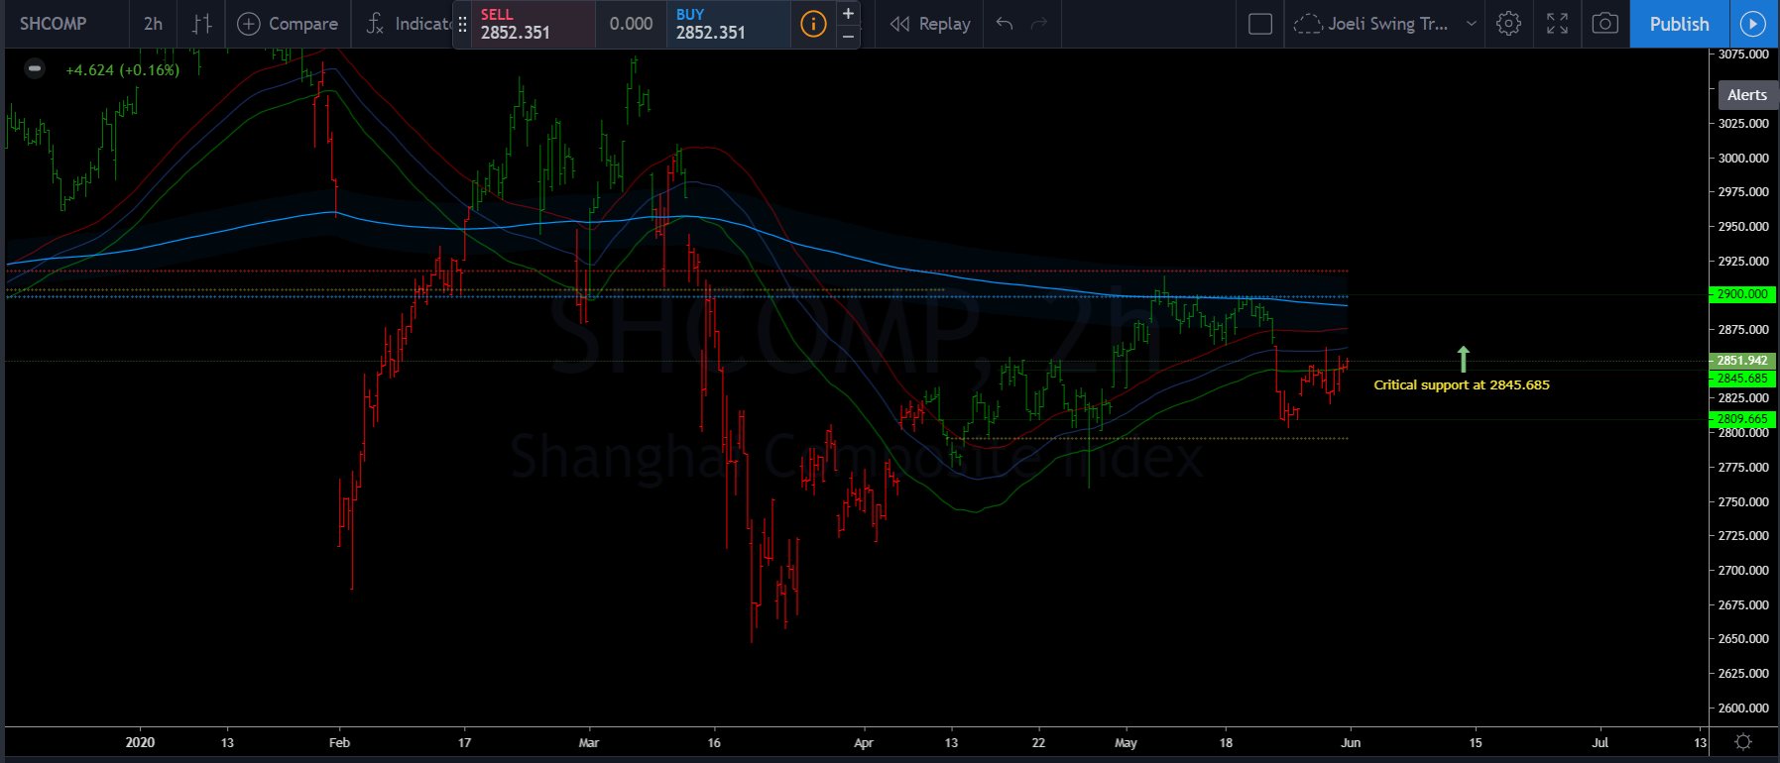The height and width of the screenshot is (763, 1780).
Task: Click Compare to add a symbol
Action: (288, 24)
